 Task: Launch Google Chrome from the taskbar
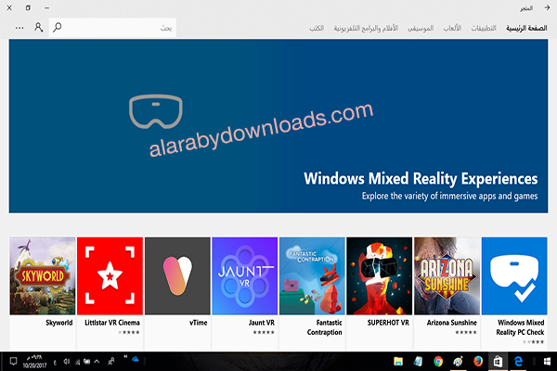point(438,362)
